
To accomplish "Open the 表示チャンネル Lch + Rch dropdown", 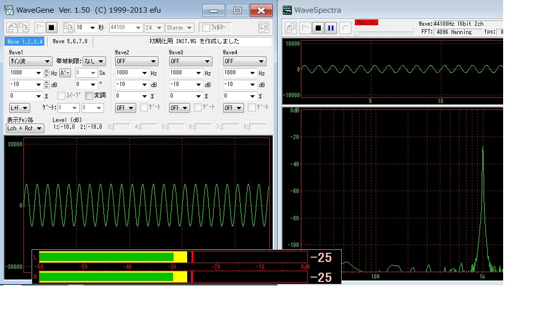I will (25, 128).
